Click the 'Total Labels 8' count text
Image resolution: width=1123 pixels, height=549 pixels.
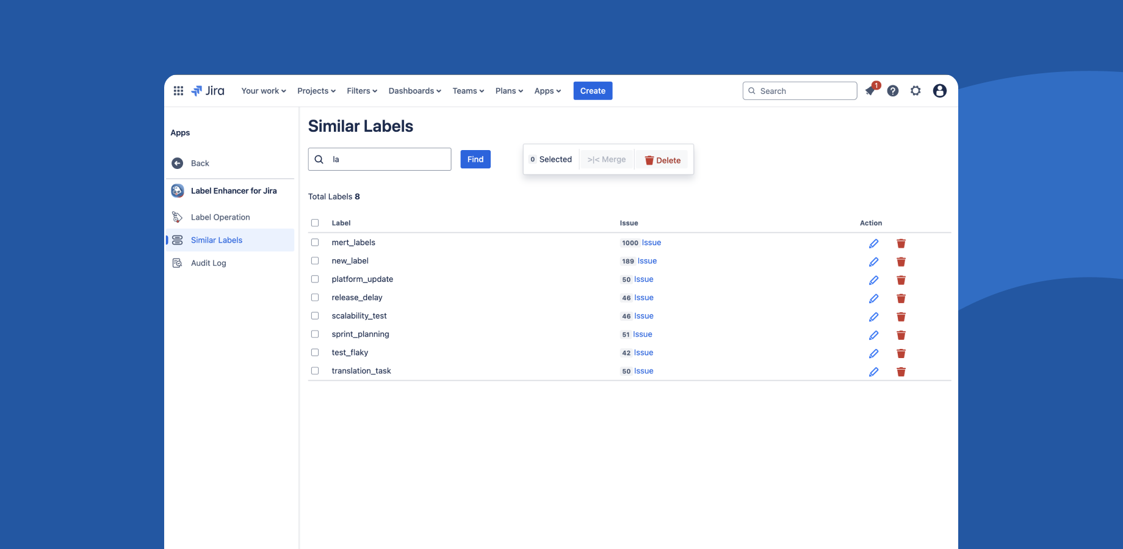click(334, 196)
